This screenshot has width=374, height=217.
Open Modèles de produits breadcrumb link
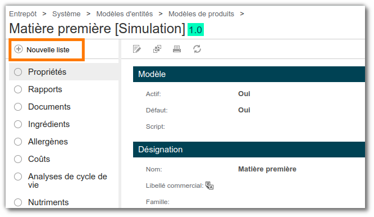[201, 14]
